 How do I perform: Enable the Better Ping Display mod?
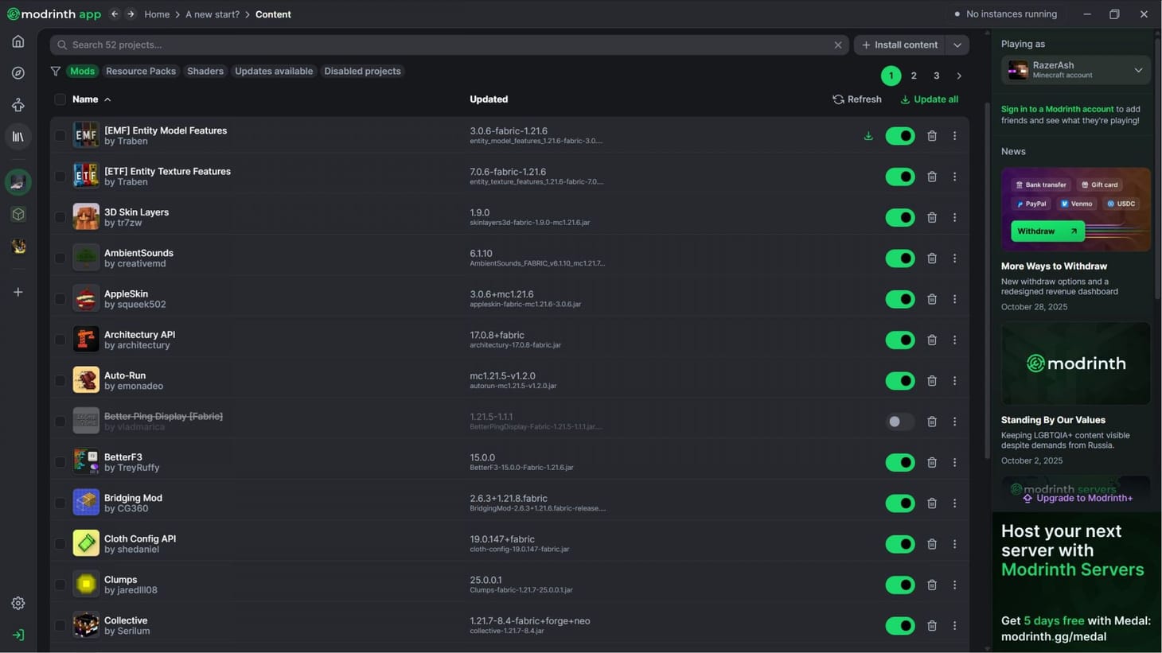click(900, 422)
